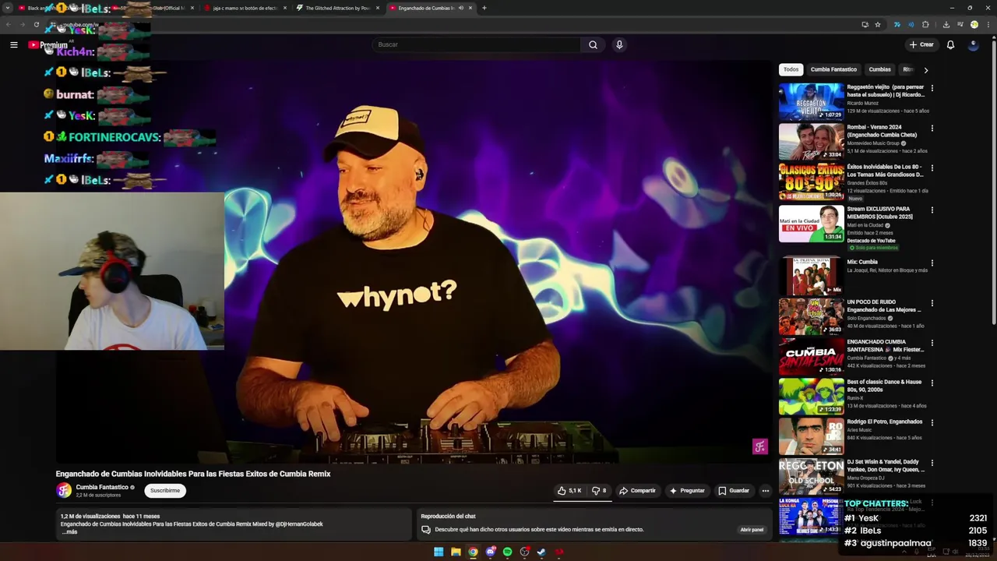The height and width of the screenshot is (561, 997).
Task: Reload the page in Chrome
Action: click(36, 24)
